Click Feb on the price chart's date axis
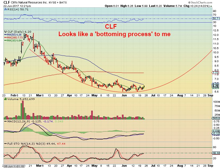This screenshot has width=220, height=168. click(x=13, y=95)
